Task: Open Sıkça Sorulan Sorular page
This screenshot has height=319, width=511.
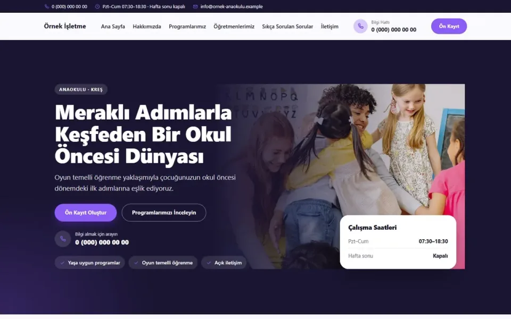Action: click(287, 27)
